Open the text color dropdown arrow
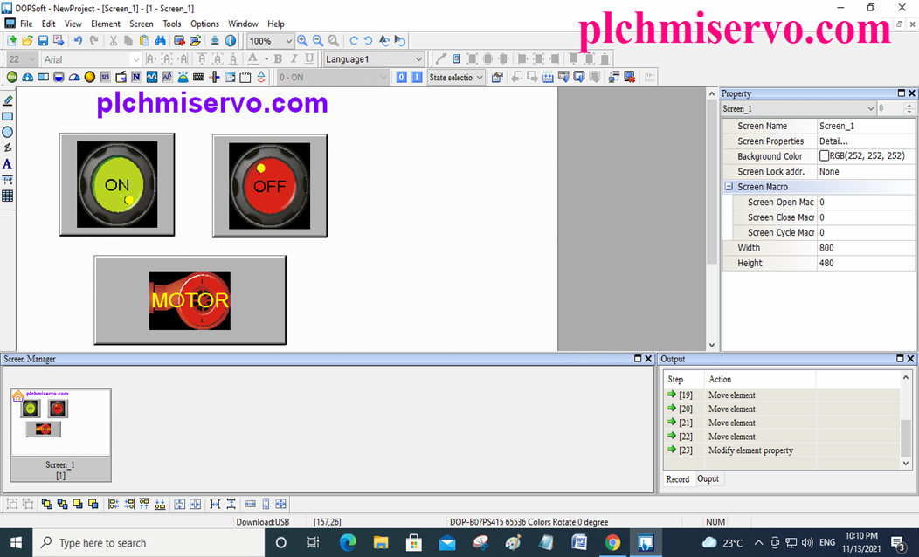This screenshot has height=557, width=919. pos(266,58)
